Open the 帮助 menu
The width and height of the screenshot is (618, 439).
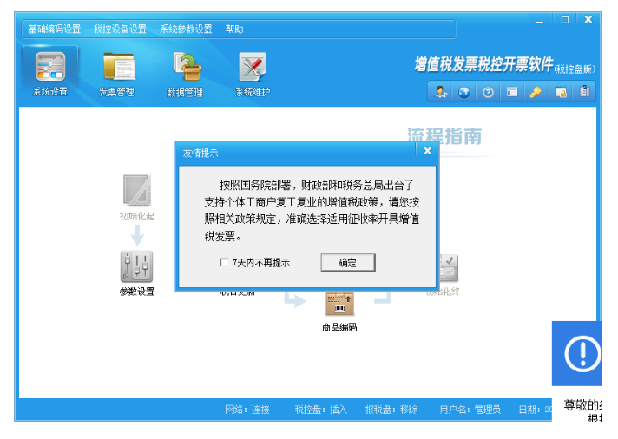234,29
